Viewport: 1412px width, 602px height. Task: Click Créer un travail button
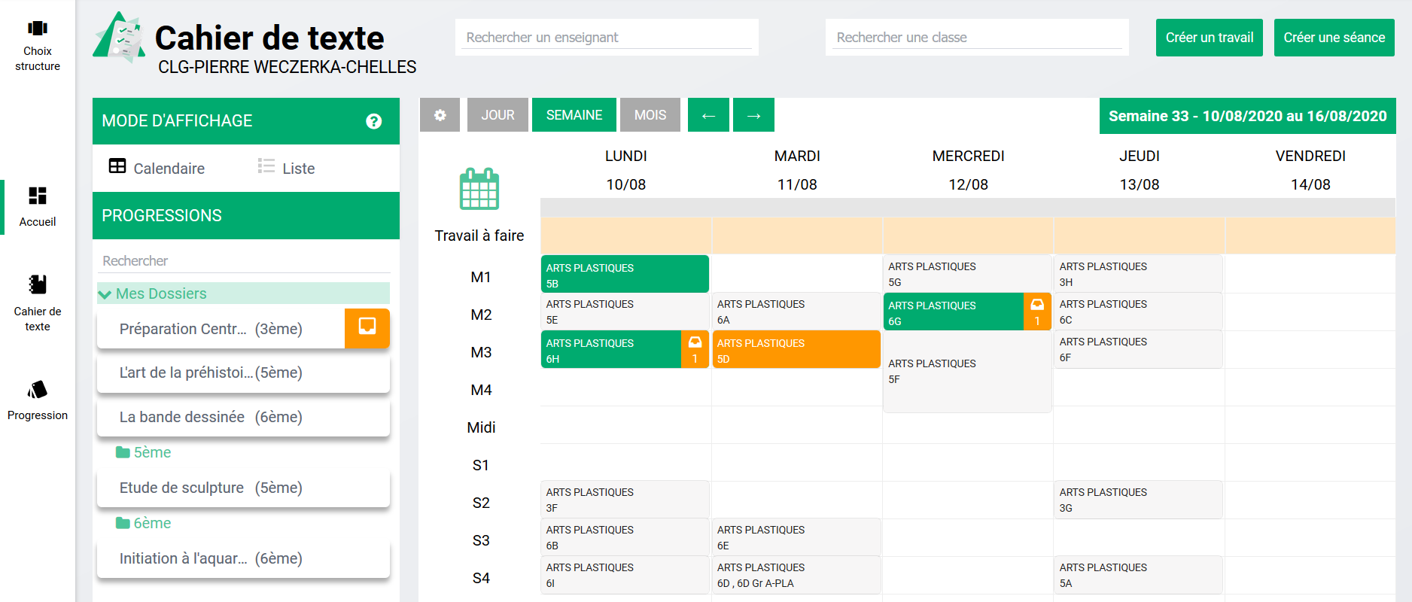(1209, 38)
